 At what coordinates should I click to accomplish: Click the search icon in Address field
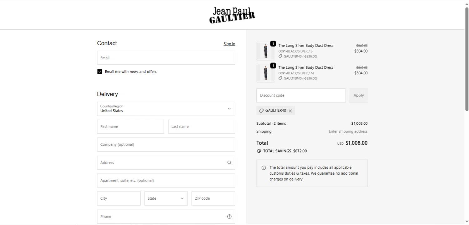point(229,162)
